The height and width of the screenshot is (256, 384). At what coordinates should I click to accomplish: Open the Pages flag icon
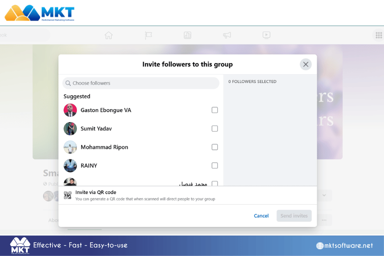[148, 35]
